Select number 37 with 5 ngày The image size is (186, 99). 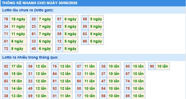[59, 49]
